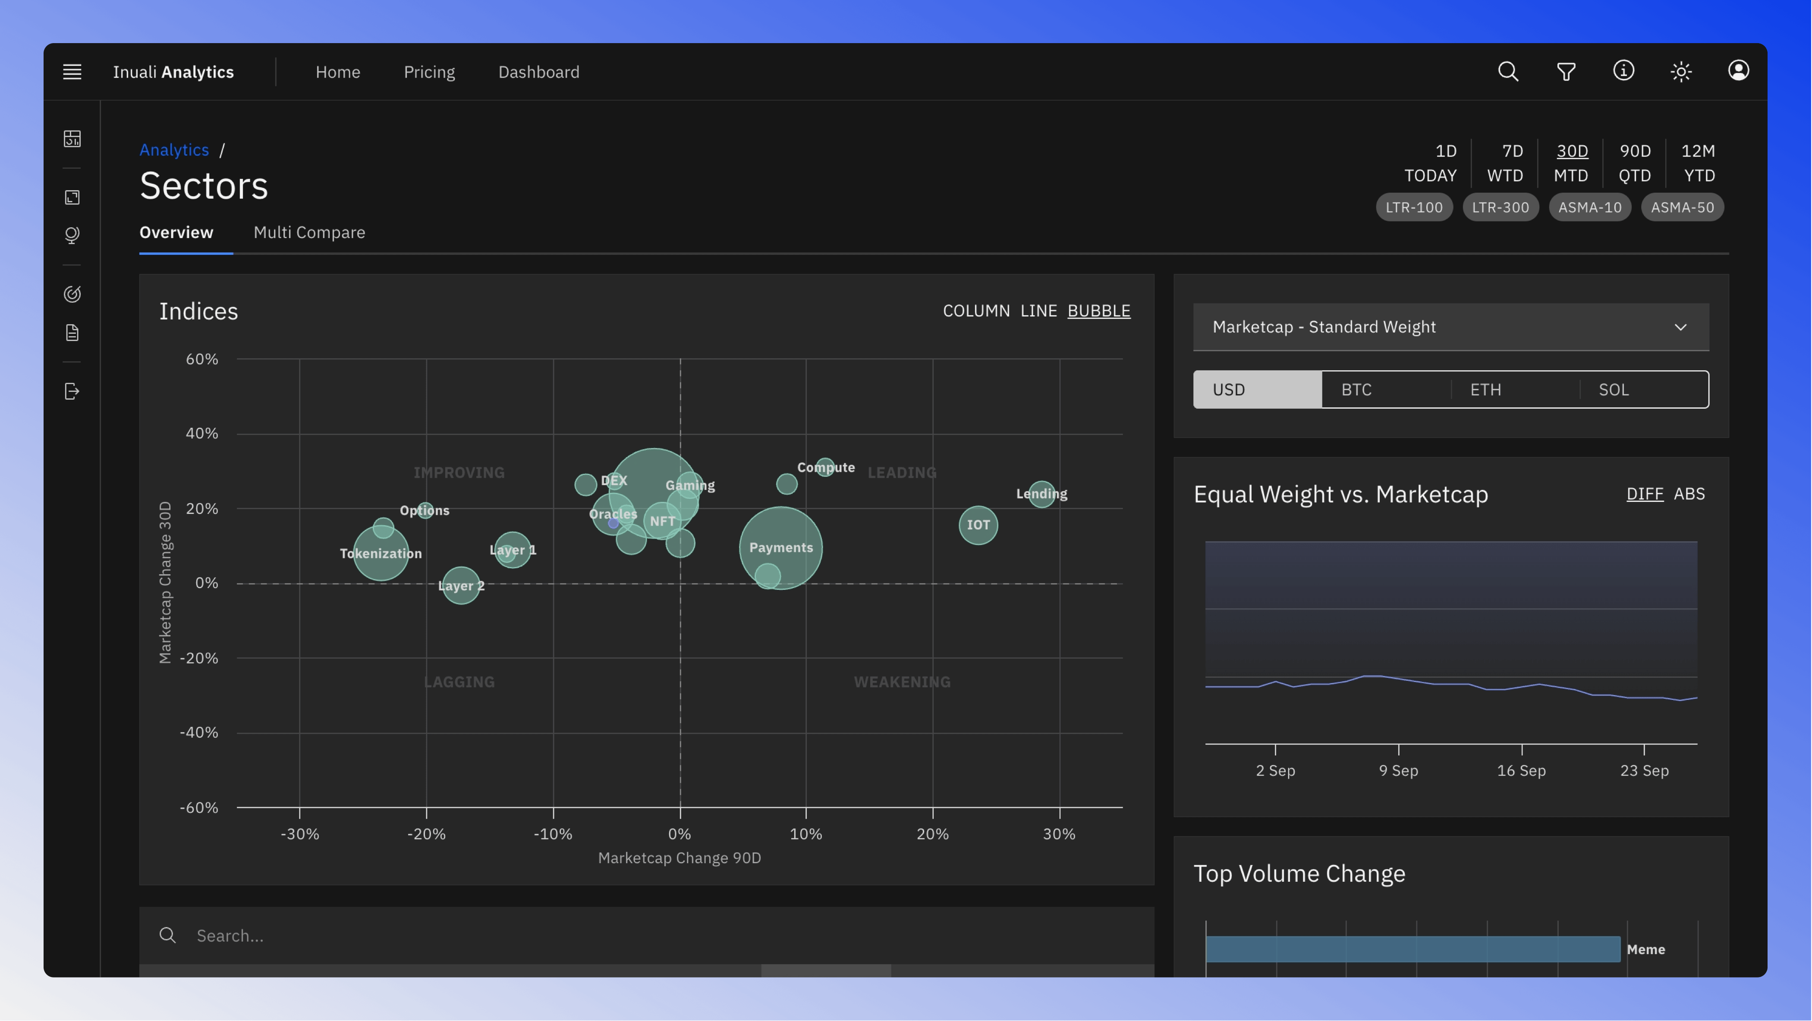Select 7D WTD time range
The width and height of the screenshot is (1812, 1021).
pyautogui.click(x=1505, y=163)
